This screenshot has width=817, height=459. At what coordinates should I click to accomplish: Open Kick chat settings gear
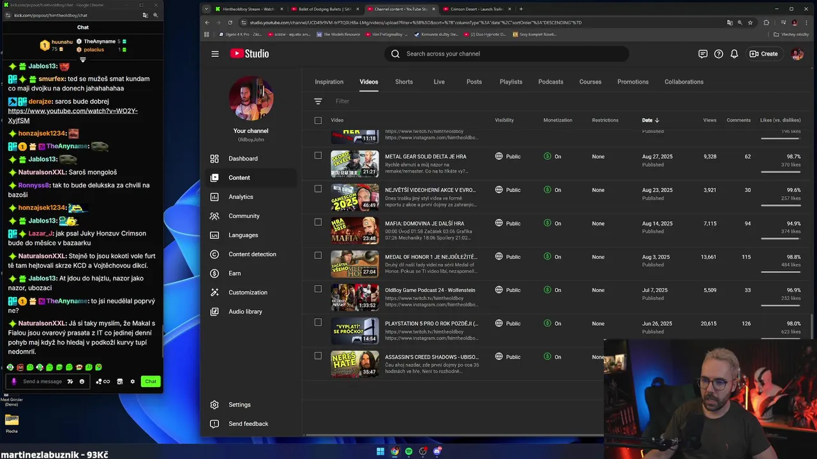133,381
